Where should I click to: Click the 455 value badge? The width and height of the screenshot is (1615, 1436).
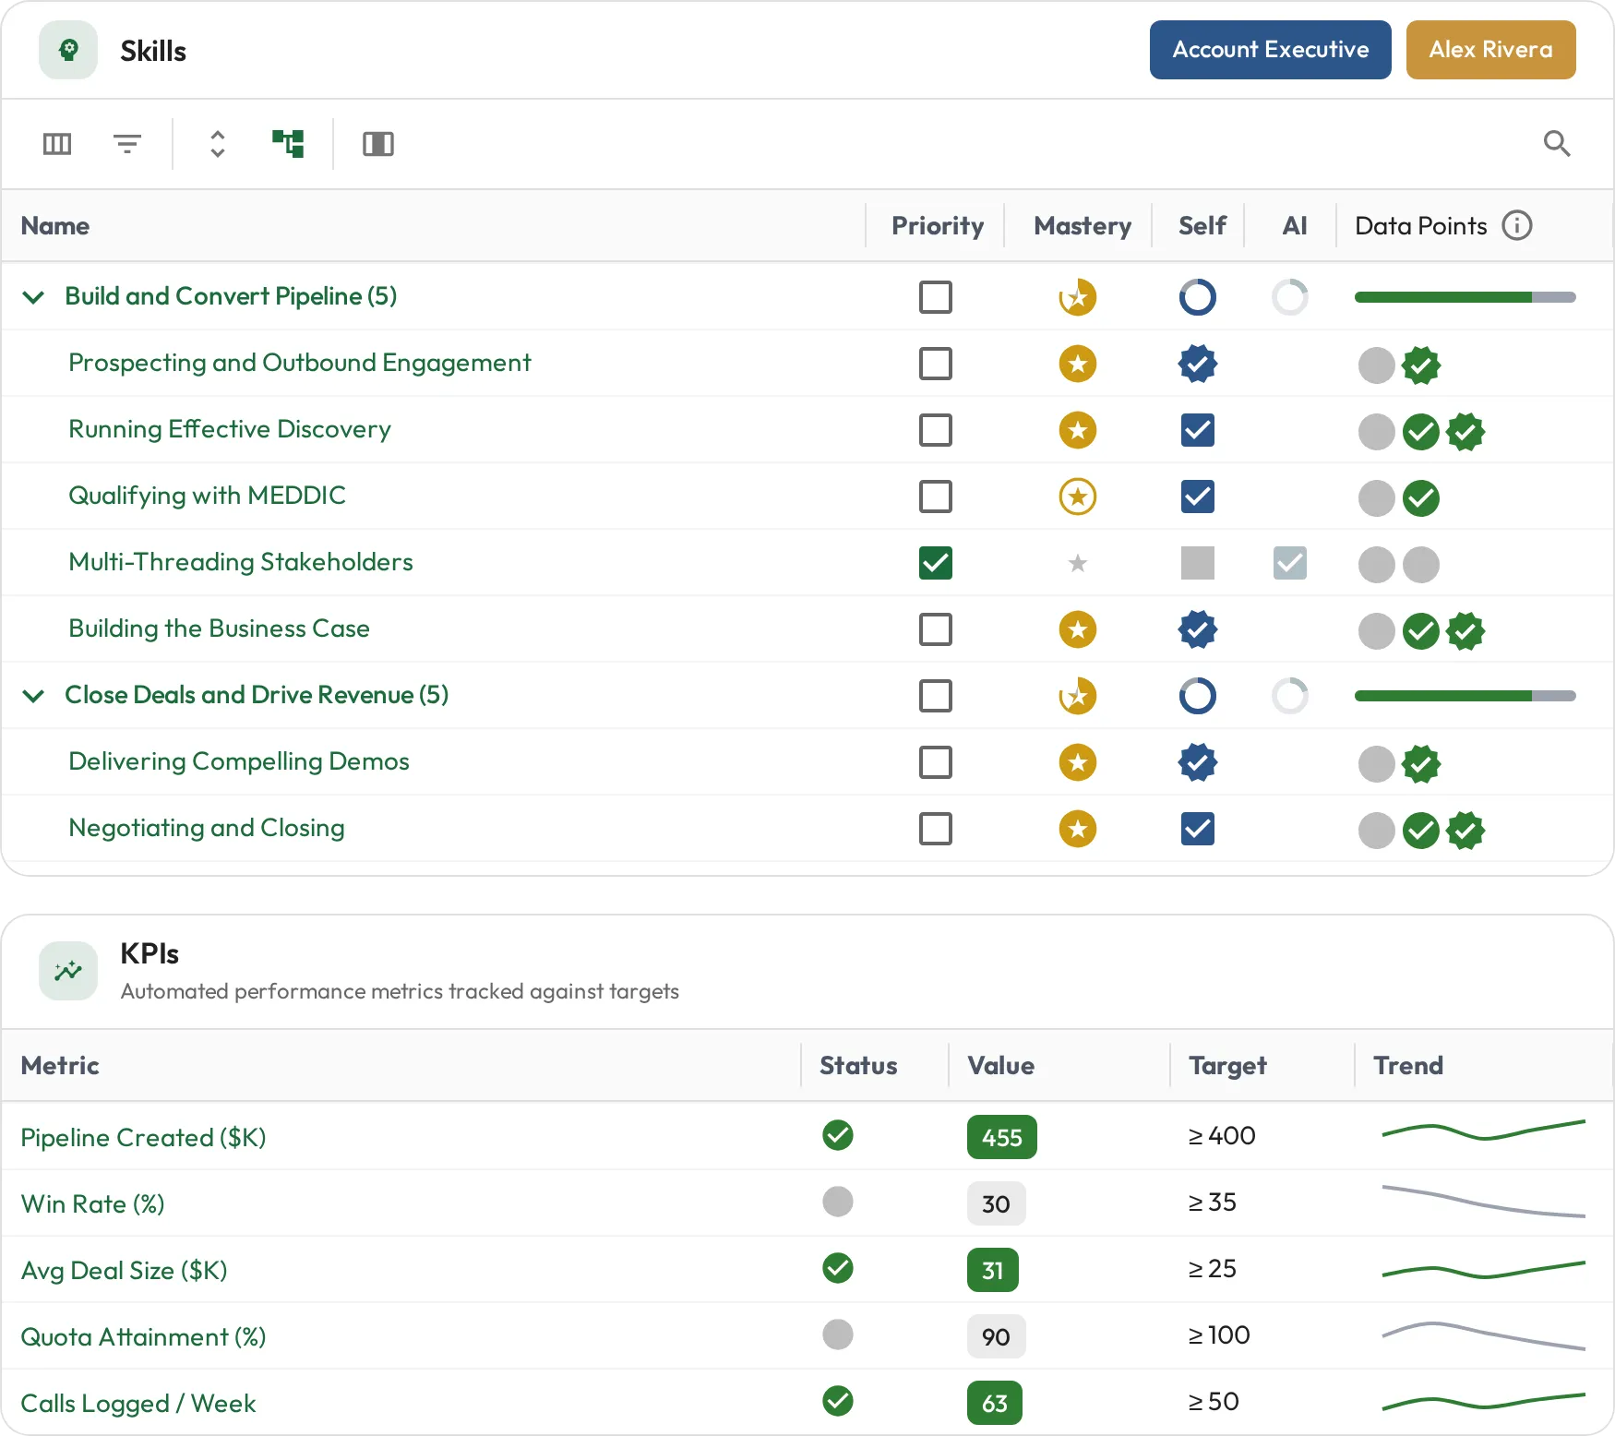(x=1002, y=1137)
